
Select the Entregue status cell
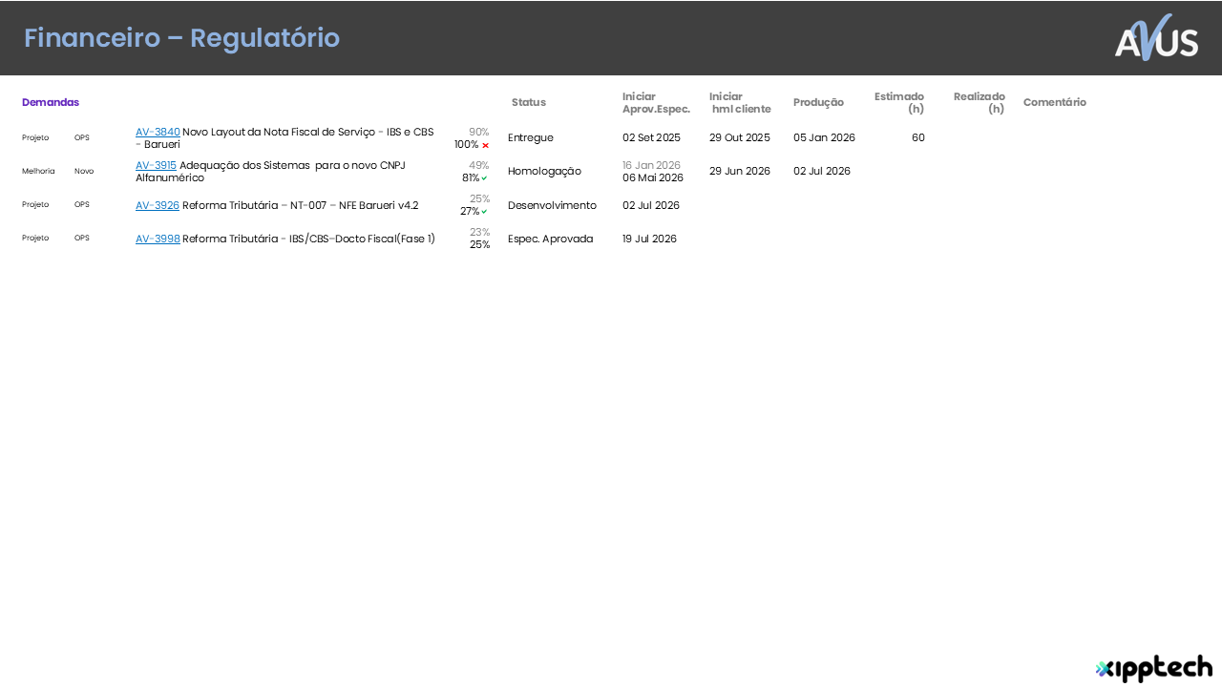[531, 137]
